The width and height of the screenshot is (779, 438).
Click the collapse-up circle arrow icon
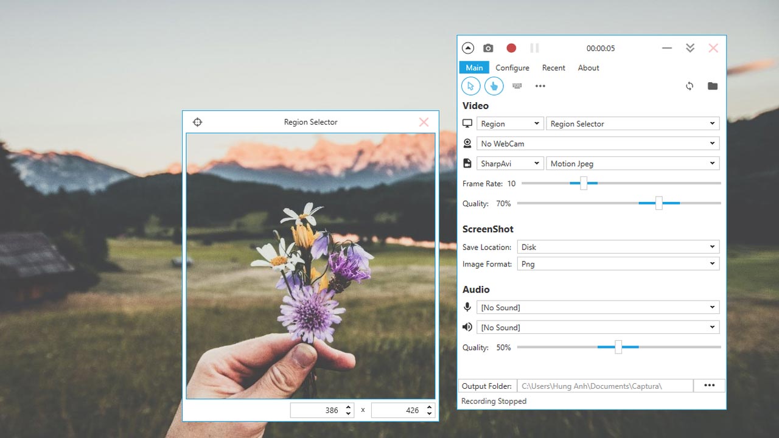(x=467, y=48)
